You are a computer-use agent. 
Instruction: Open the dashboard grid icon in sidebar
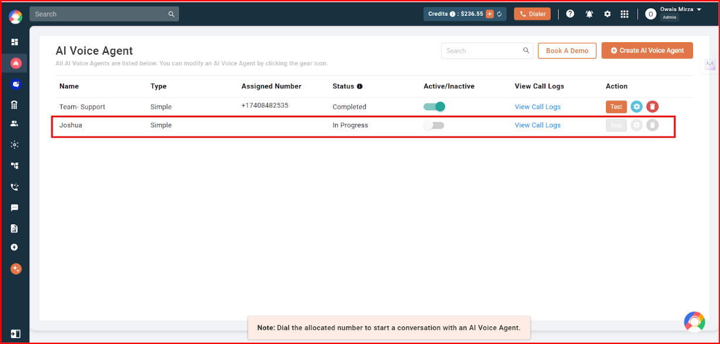coord(15,42)
